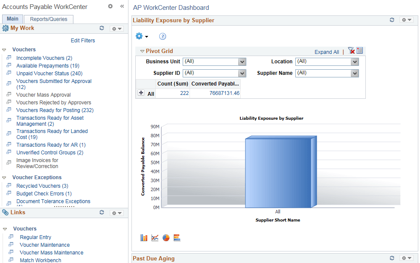
Task: Click the blue bar for All suppliers
Action: pyautogui.click(x=277, y=171)
